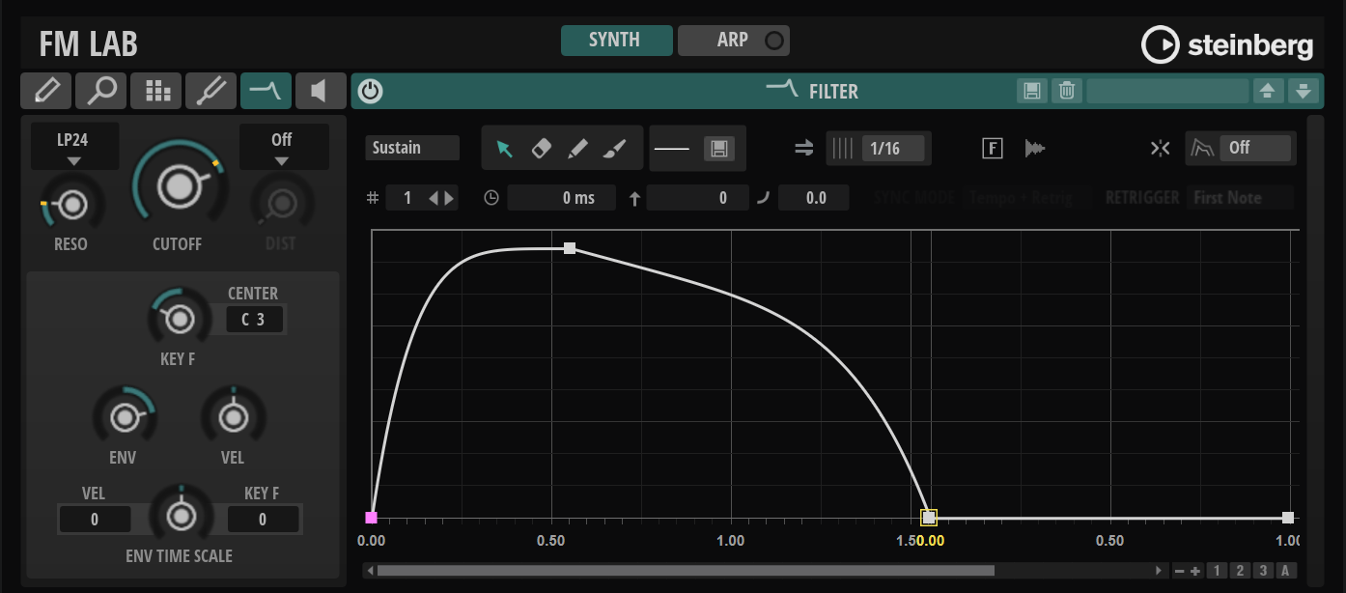
Task: Open the Retrigger First Note dropdown
Action: (x=1240, y=198)
